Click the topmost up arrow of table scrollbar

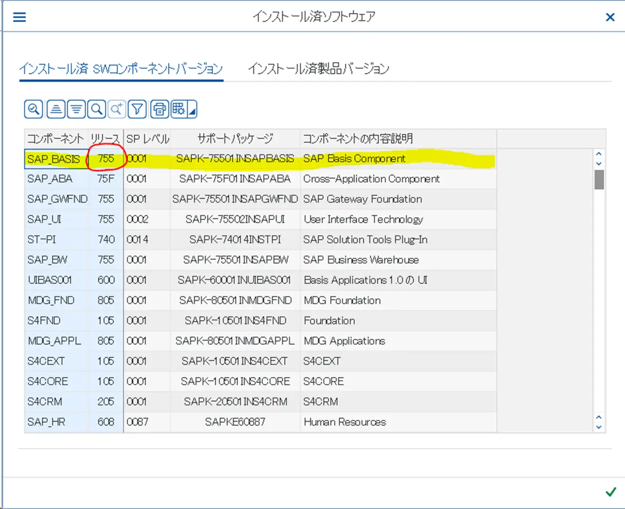[x=599, y=154]
